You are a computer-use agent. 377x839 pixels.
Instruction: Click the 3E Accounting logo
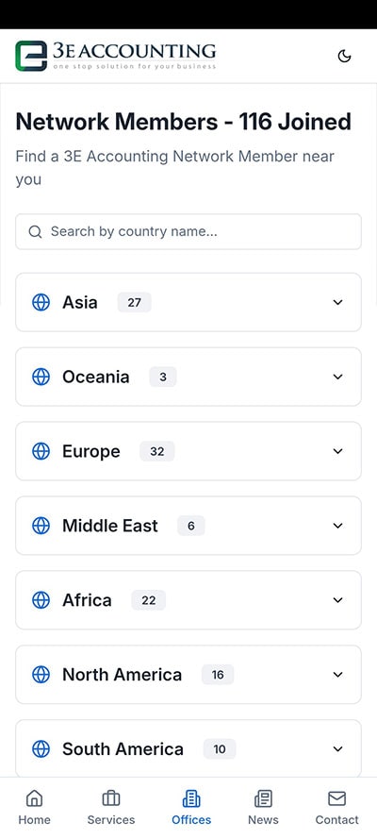point(116,57)
